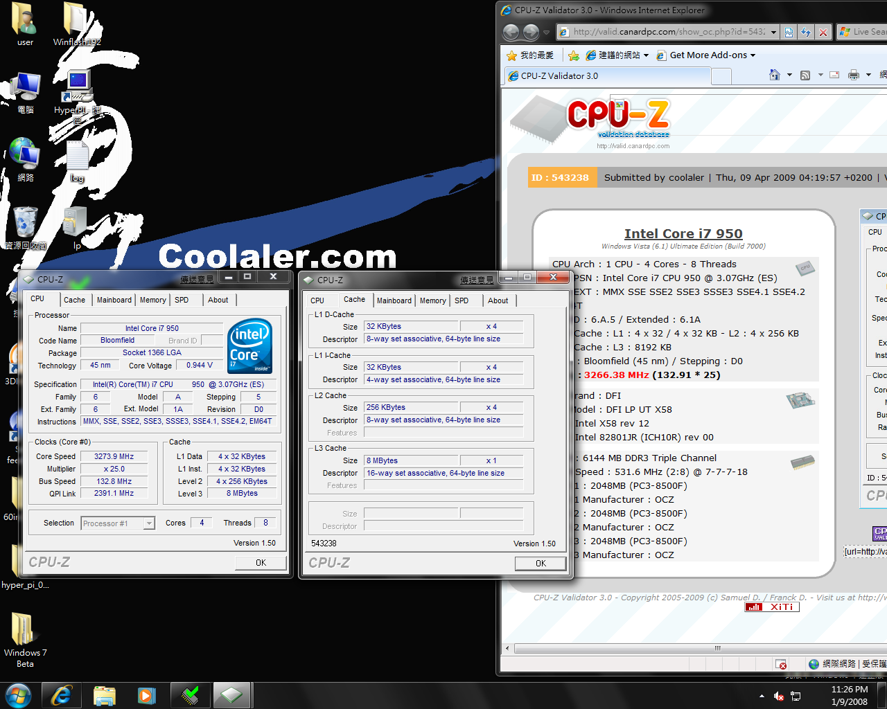Expand the Print options dropdown arrow
Screen dimensions: 887x709
click(x=868, y=75)
